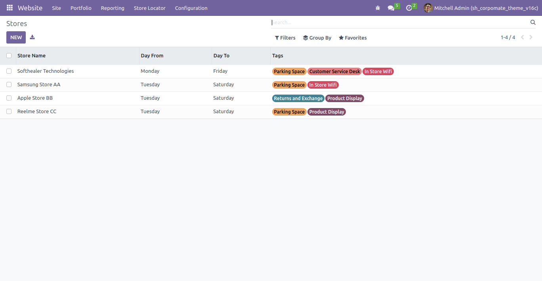Click Tuesday in Reelme Store CC row

click(150, 112)
